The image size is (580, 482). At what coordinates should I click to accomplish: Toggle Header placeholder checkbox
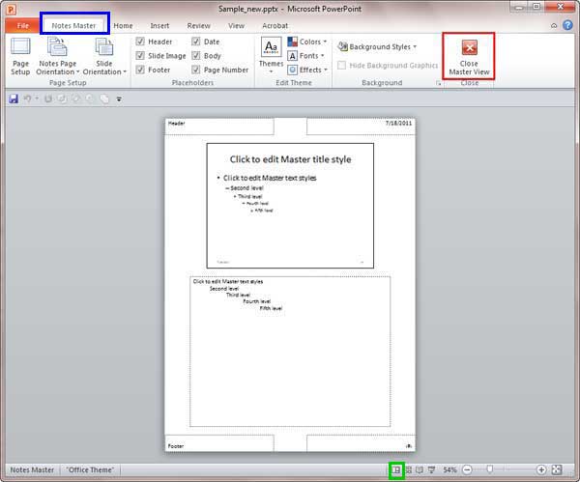point(140,42)
